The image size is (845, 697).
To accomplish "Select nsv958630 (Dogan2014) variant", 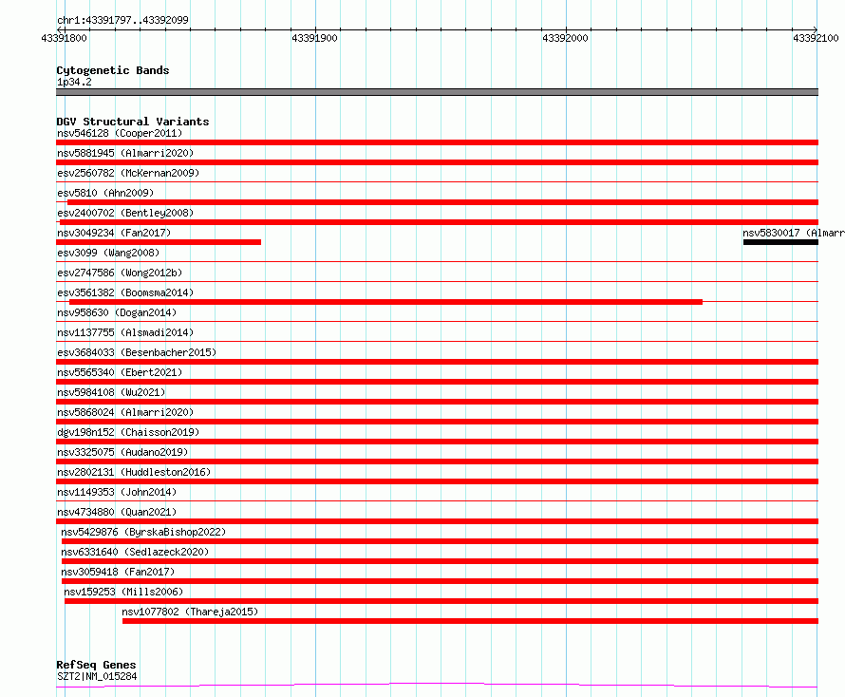I will click(x=117, y=312).
